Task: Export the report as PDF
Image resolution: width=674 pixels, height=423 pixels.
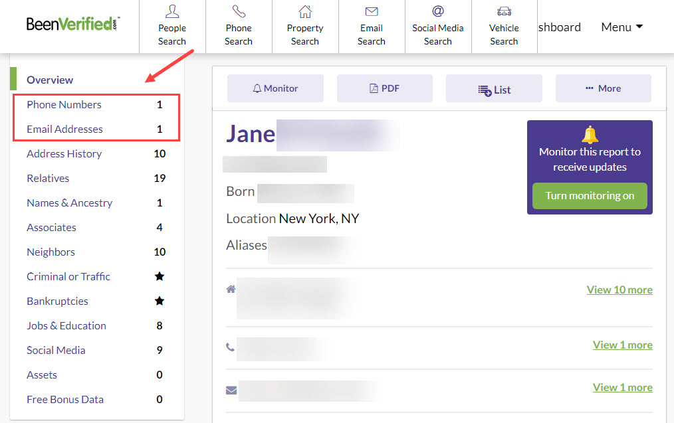Action: (x=384, y=88)
